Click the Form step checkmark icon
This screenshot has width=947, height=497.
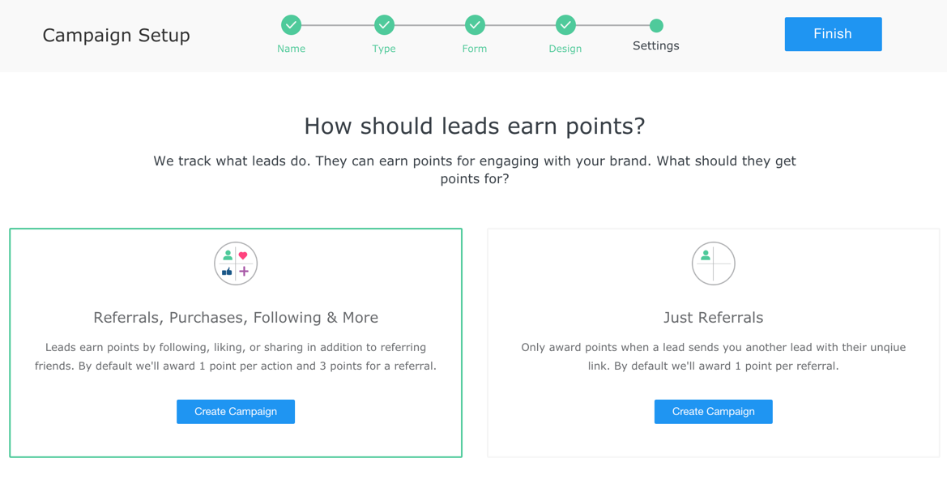click(475, 25)
